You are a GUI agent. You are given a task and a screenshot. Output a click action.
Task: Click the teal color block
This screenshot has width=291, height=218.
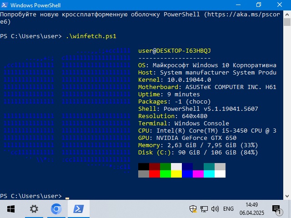[209, 167]
